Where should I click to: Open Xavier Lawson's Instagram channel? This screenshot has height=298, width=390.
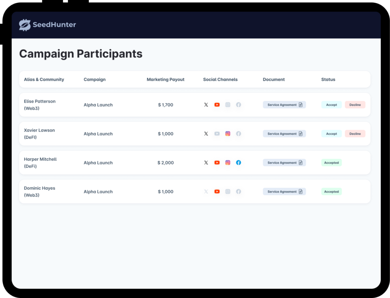click(228, 134)
